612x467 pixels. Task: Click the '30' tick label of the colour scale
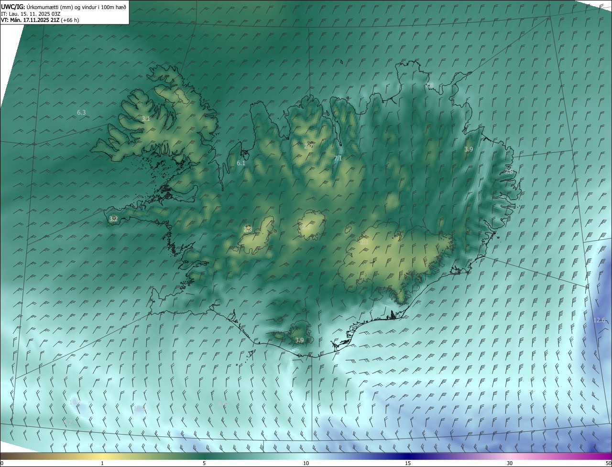point(510,463)
